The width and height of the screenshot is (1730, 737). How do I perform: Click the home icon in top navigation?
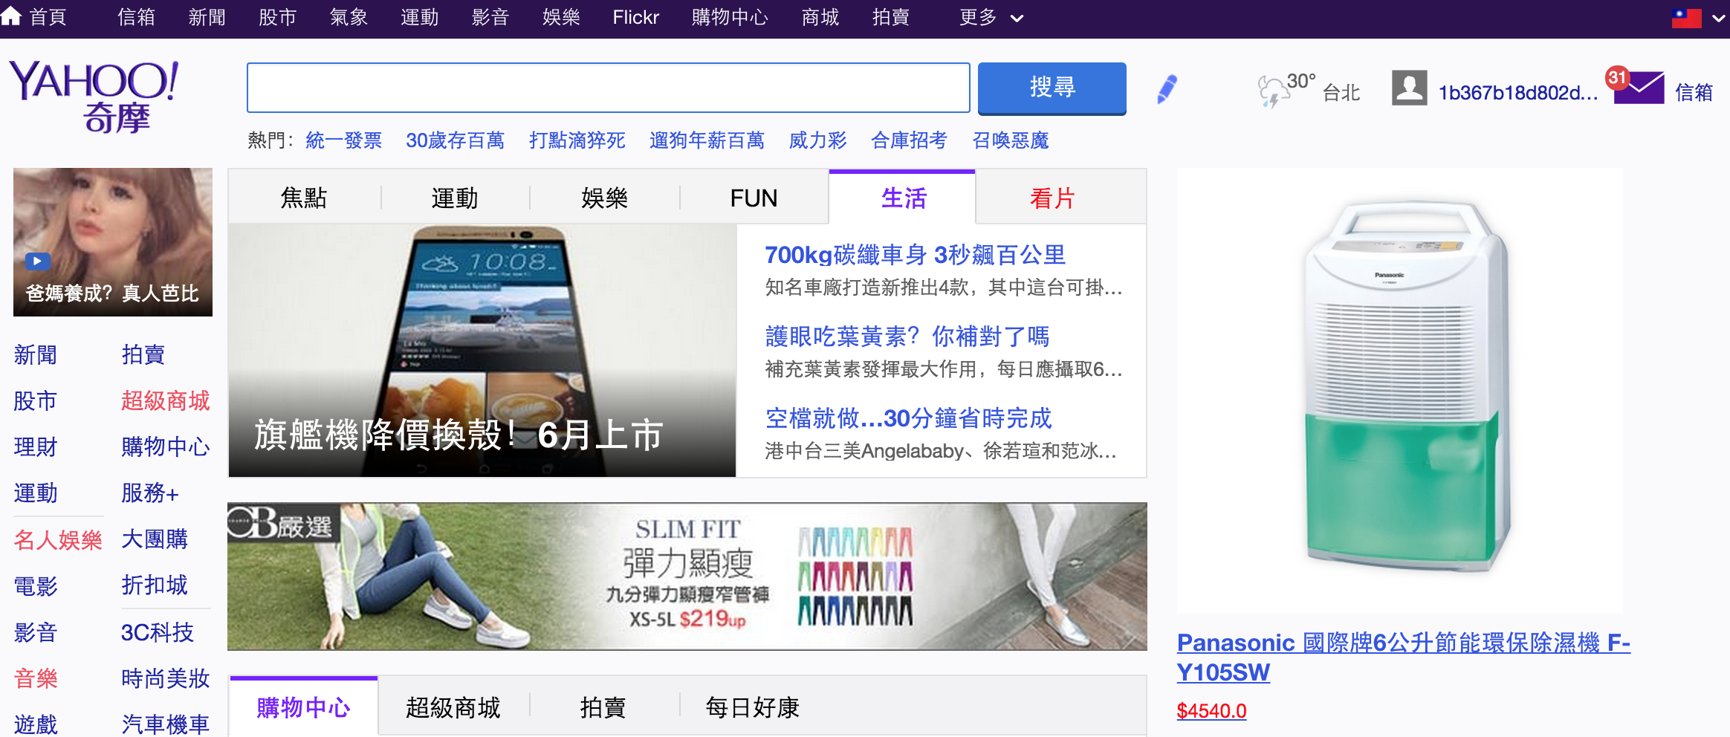(x=11, y=16)
